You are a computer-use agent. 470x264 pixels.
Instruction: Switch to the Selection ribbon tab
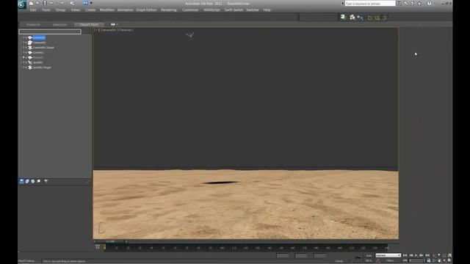59,24
